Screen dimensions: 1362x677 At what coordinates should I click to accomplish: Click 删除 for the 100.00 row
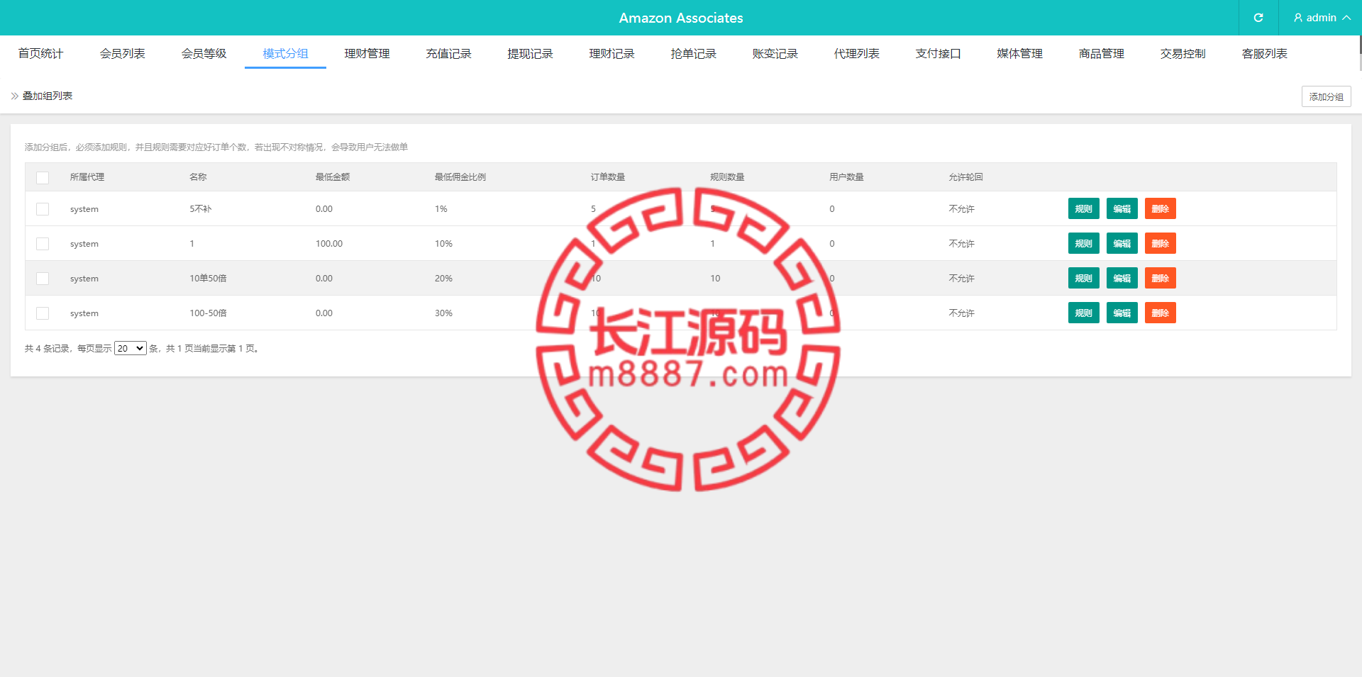1160,243
